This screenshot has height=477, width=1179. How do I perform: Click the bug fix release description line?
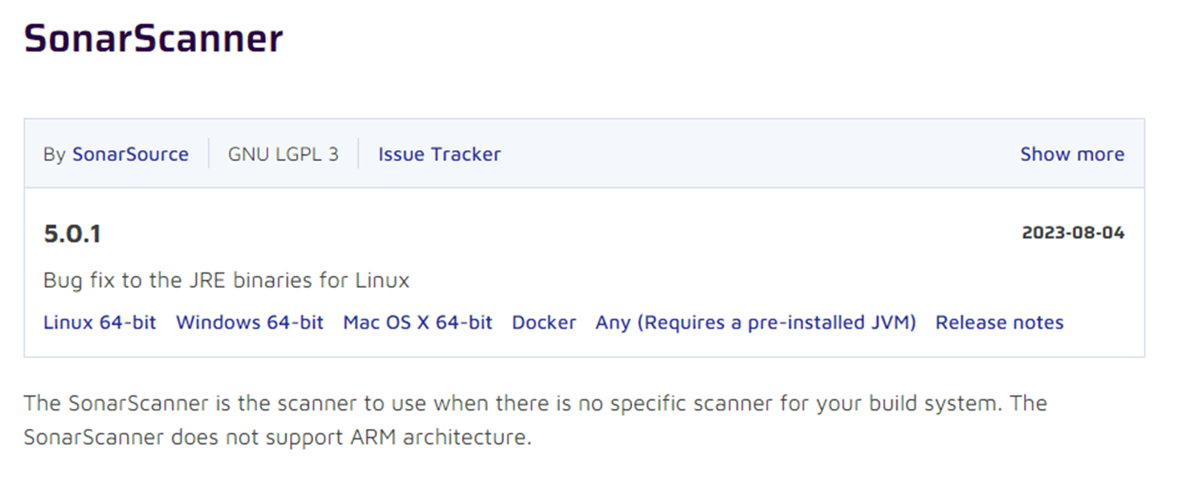[x=226, y=281]
